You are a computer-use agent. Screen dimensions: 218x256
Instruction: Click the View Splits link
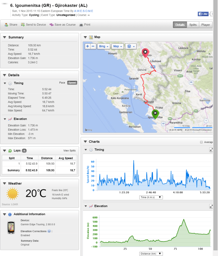[x=70, y=150]
